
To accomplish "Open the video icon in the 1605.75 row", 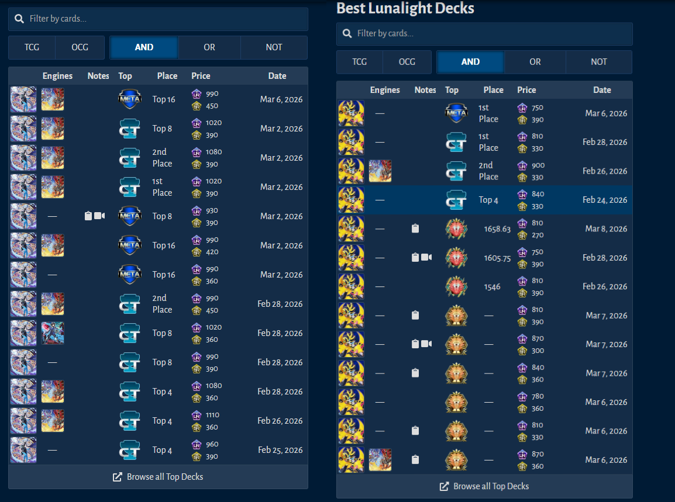I will (x=426, y=257).
